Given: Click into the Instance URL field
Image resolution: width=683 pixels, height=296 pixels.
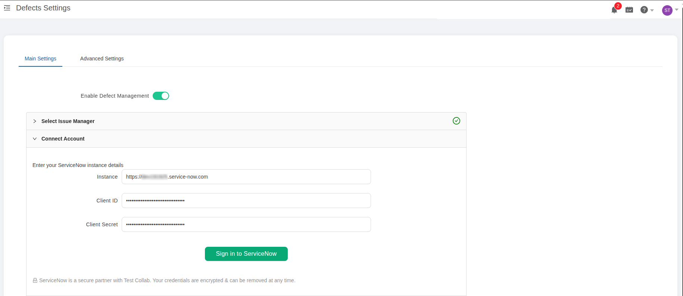Looking at the screenshot, I should pyautogui.click(x=246, y=177).
